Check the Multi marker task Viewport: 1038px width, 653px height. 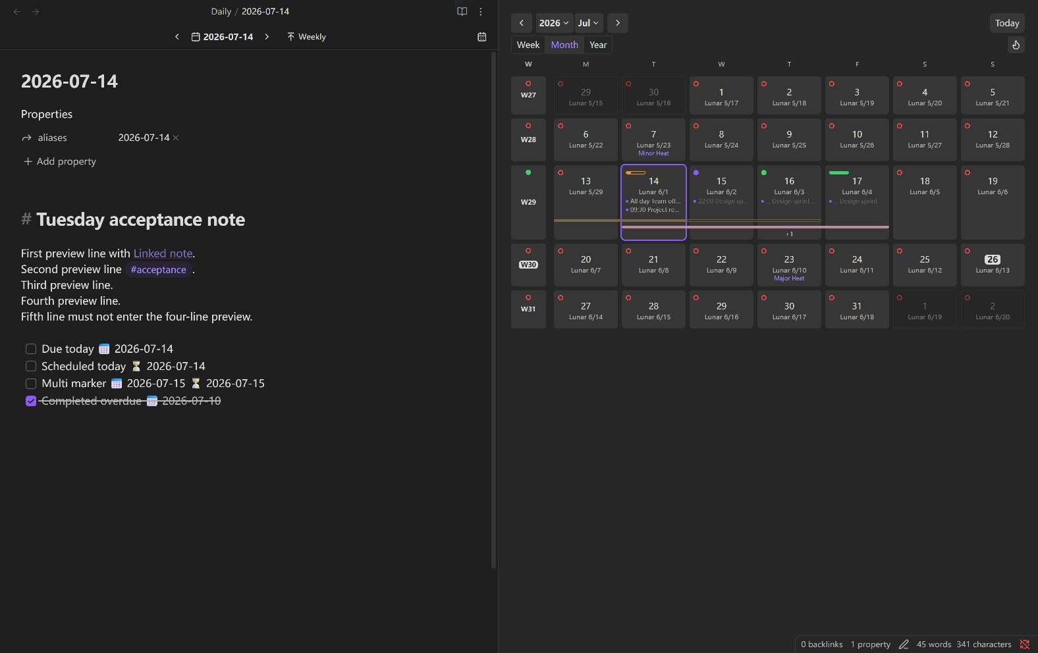31,383
